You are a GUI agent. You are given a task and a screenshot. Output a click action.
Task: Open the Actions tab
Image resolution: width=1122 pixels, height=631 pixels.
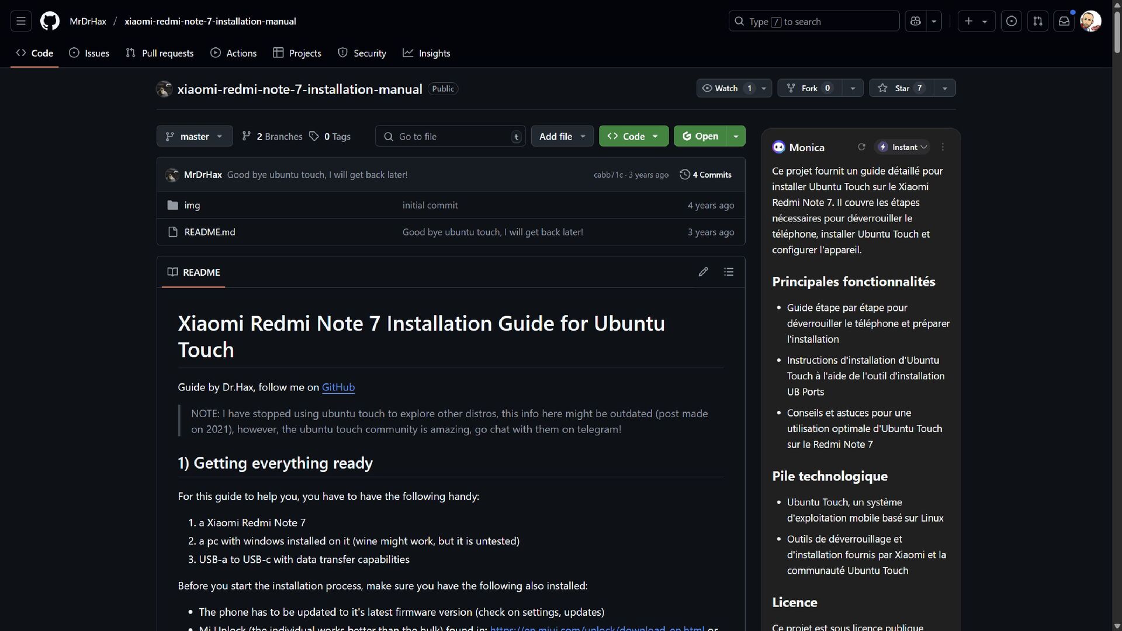point(234,53)
